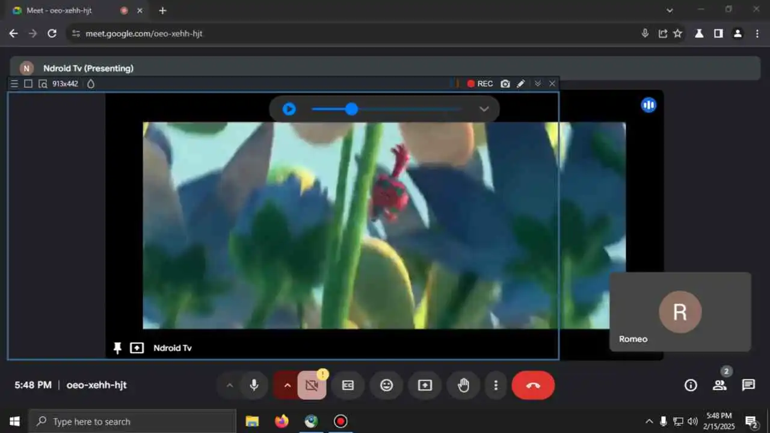This screenshot has height=433, width=770.
Task: Click the meeting code oeo-xehh-hjt
Action: tap(96, 385)
